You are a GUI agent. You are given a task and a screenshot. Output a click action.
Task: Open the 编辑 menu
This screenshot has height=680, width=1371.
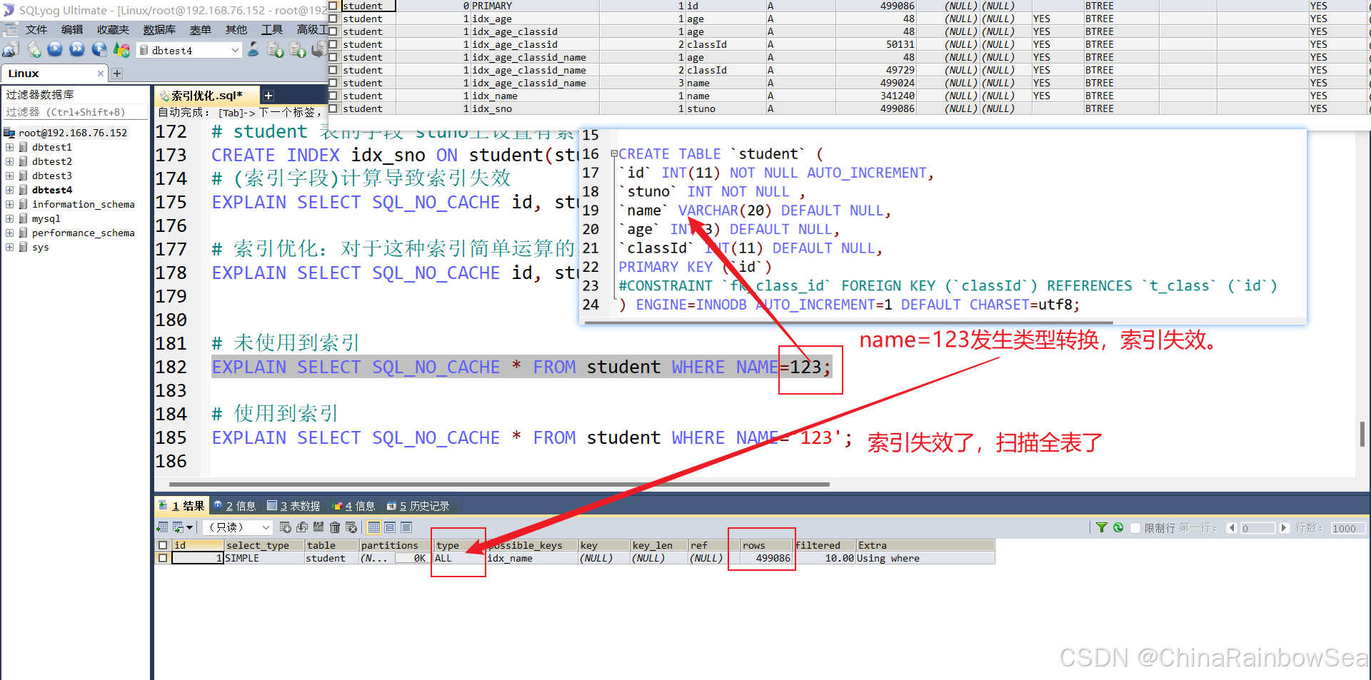tap(72, 29)
